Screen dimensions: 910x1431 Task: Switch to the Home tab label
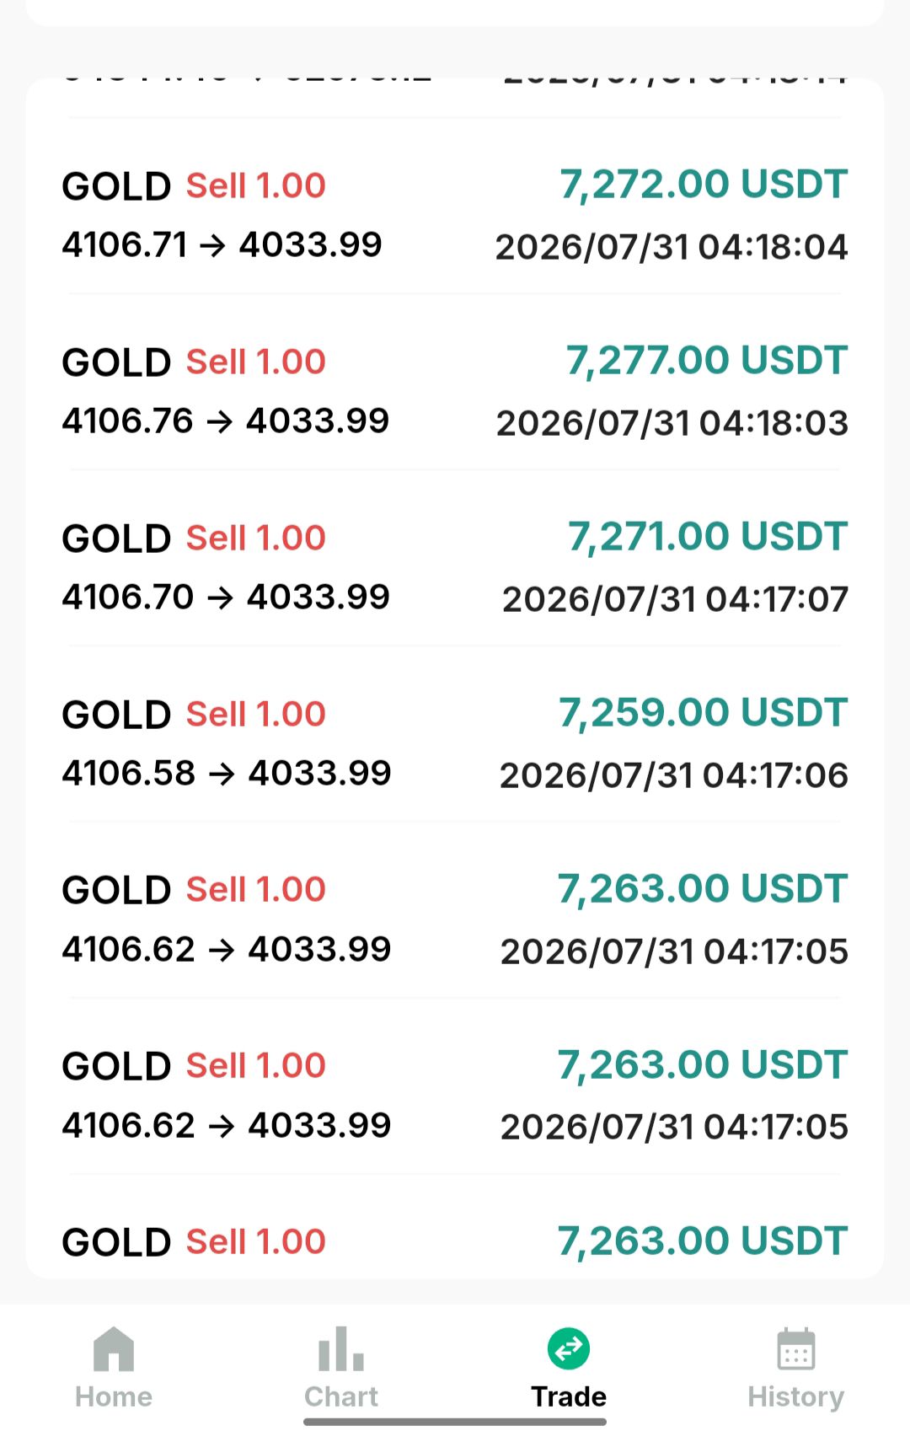point(114,1396)
